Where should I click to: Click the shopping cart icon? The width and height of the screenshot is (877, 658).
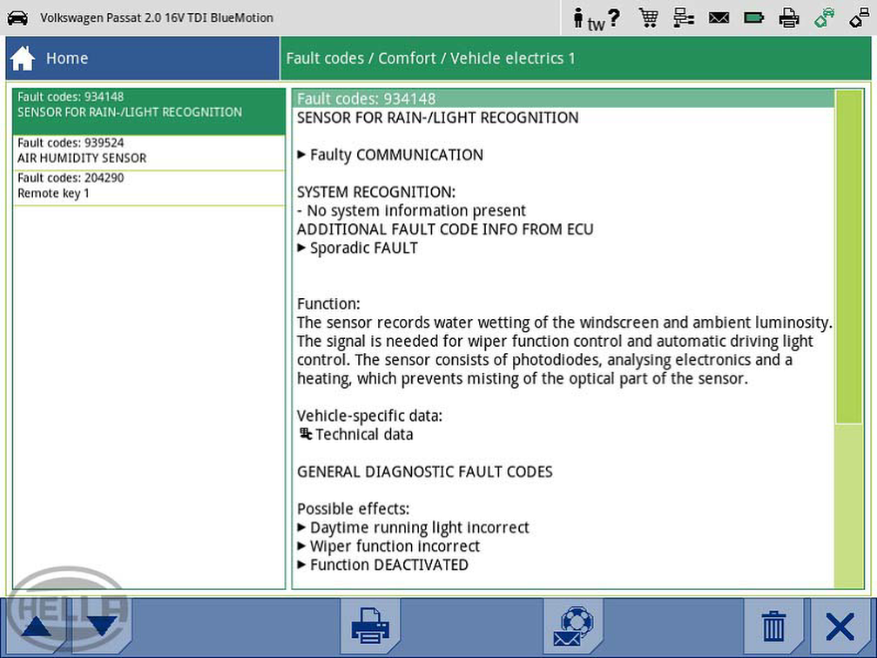[648, 17]
